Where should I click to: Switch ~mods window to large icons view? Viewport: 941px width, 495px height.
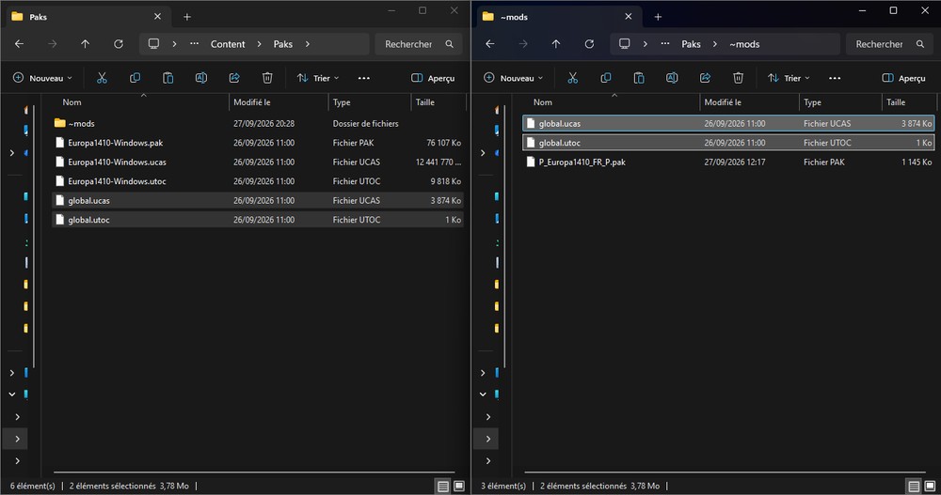[x=930, y=486]
